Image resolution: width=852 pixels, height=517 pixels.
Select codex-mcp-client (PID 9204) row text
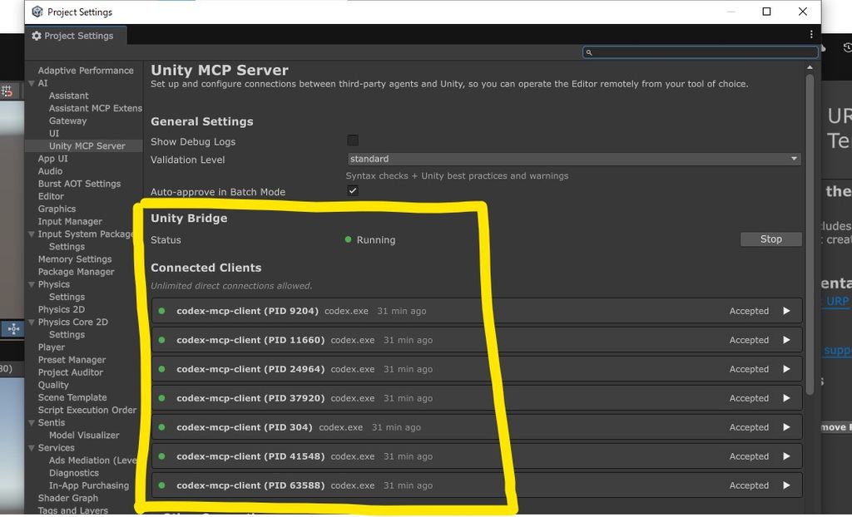pos(247,311)
